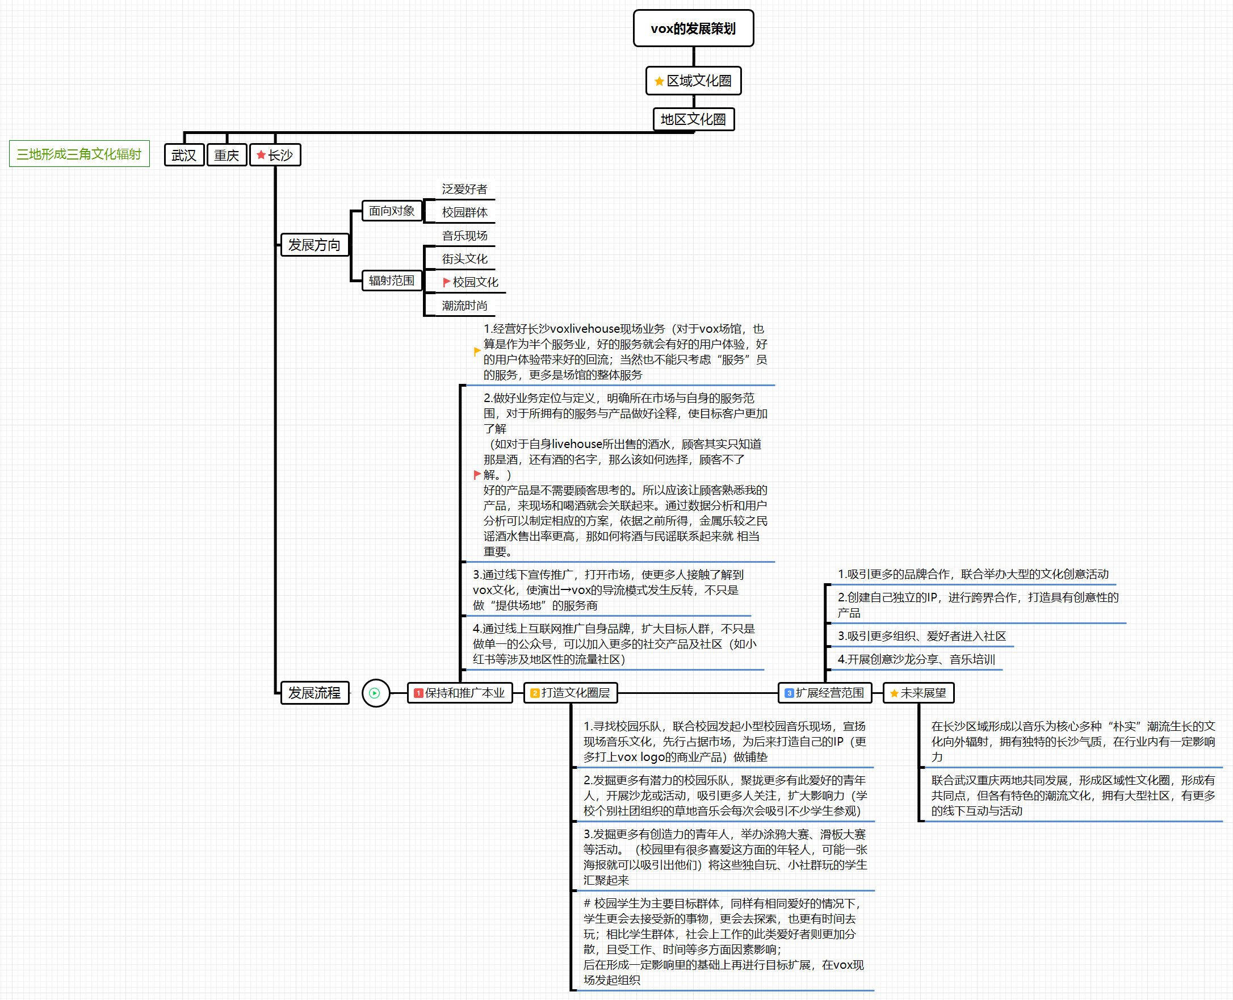Click the orange number 2 badge icon
1233x1000 pixels.
click(535, 693)
